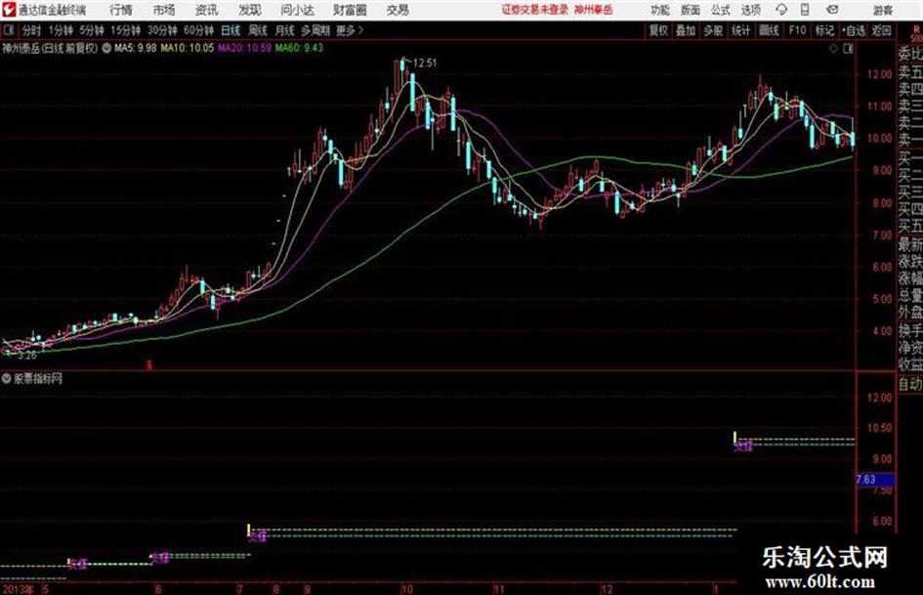Open the round dropdown beside 股票指标网 indicator
Image resolution: width=923 pixels, height=595 pixels.
6,378
